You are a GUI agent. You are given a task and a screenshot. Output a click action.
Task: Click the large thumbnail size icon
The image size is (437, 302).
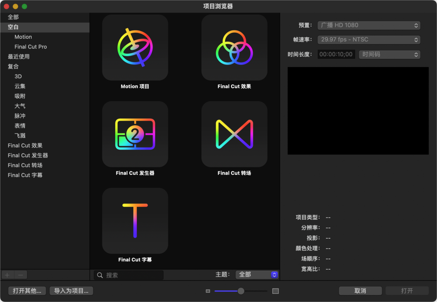click(x=275, y=291)
